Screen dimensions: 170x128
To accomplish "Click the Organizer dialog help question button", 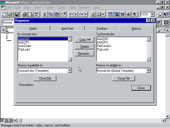I will [x=148, y=21].
